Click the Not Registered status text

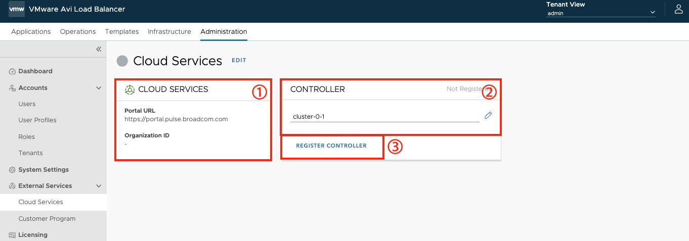click(469, 89)
